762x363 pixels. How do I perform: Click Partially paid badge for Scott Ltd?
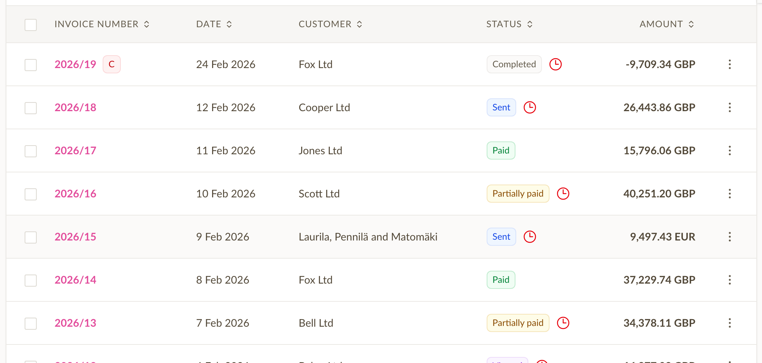click(x=518, y=194)
